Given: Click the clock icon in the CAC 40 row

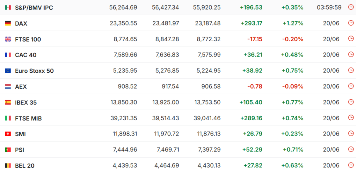Looking at the screenshot, I should point(351,54).
